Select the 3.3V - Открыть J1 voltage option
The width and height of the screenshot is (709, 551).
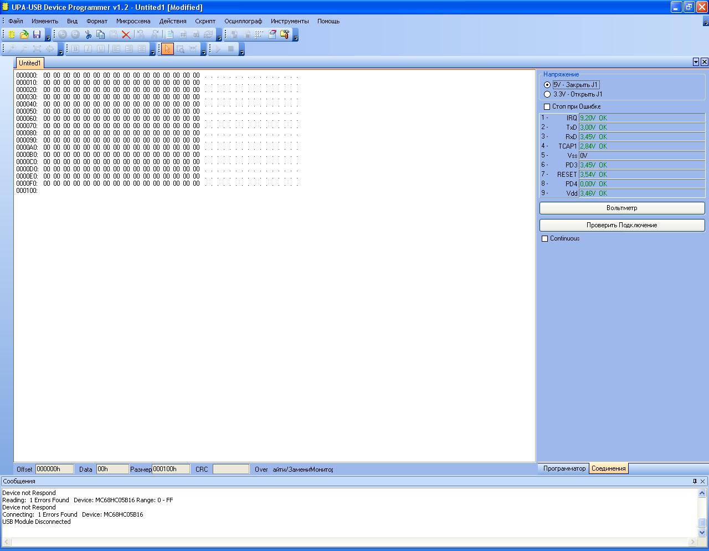pyautogui.click(x=573, y=94)
